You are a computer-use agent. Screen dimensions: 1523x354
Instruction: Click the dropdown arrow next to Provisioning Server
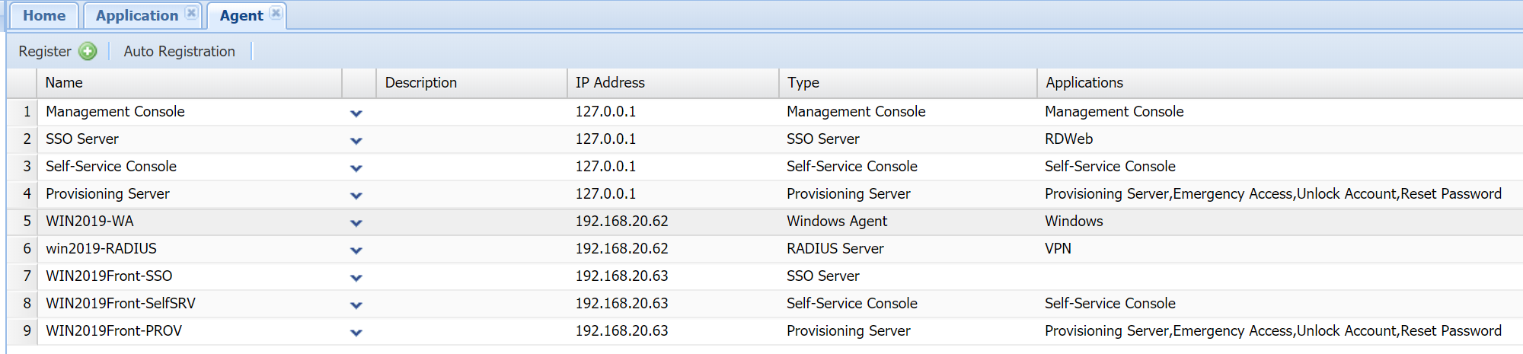tap(356, 196)
